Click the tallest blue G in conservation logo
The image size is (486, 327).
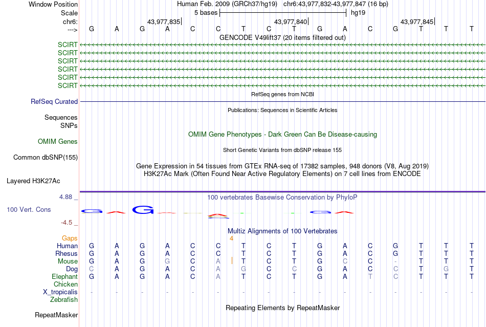[143, 210]
